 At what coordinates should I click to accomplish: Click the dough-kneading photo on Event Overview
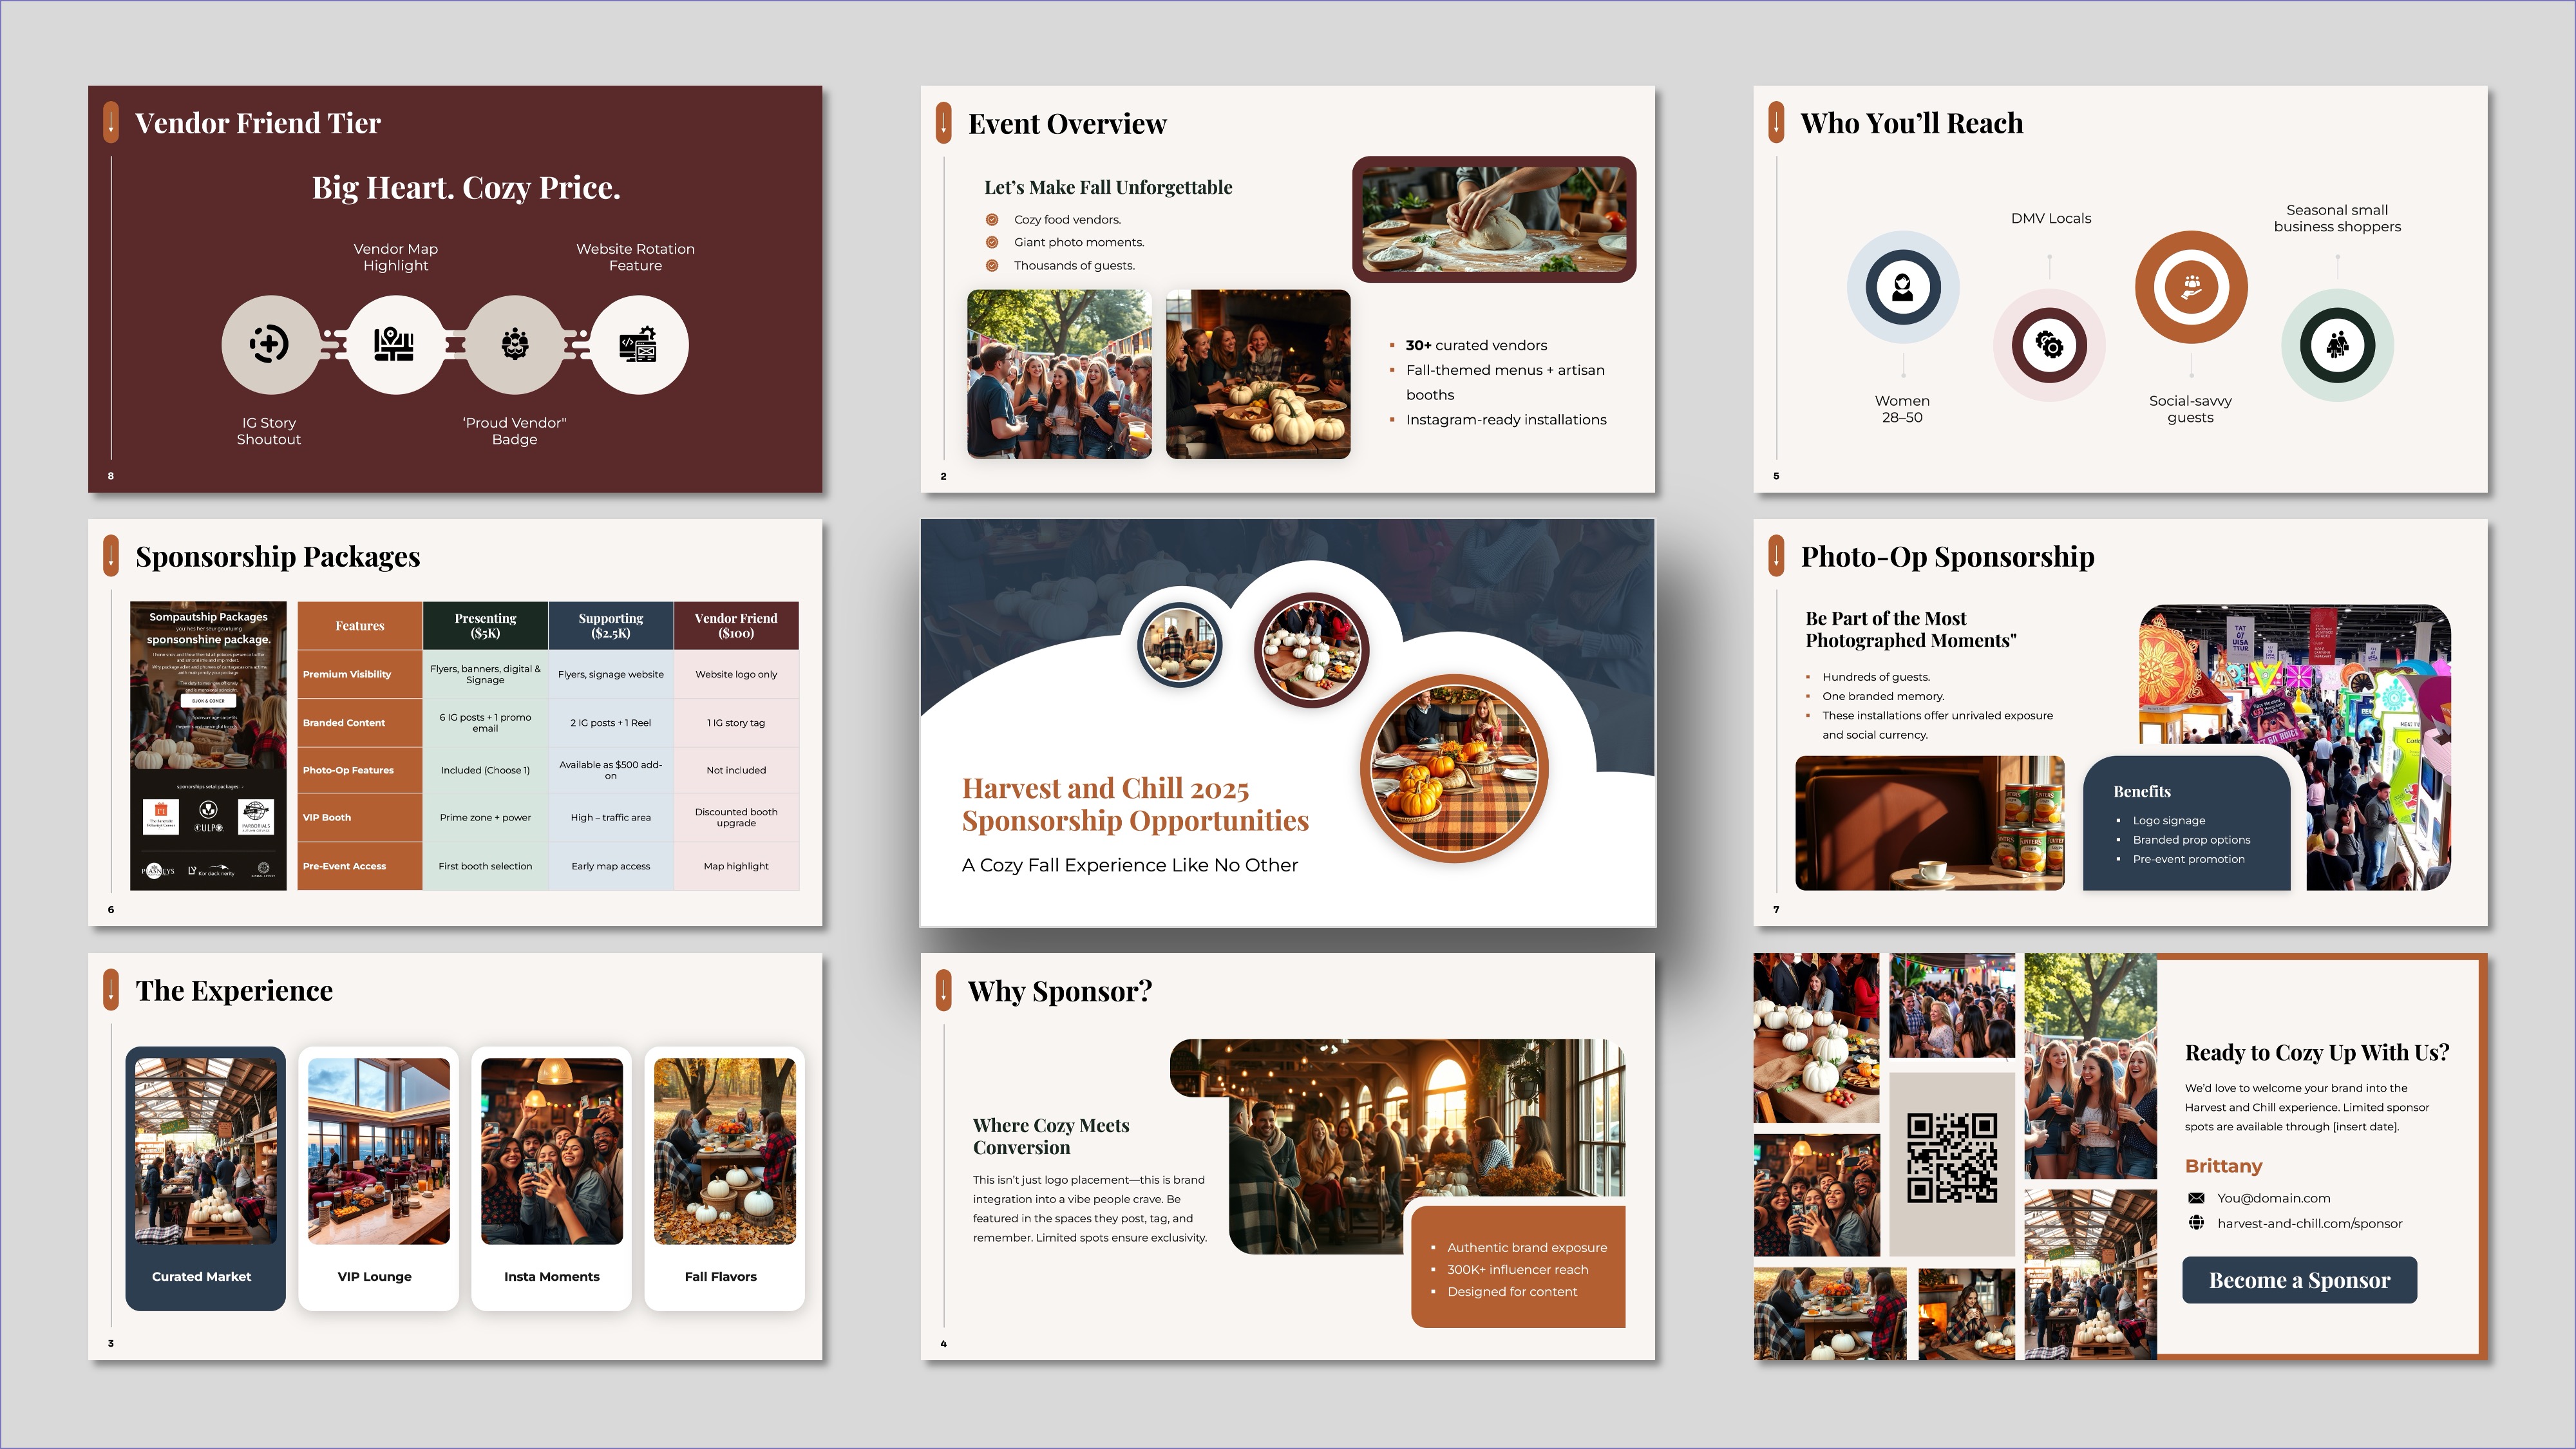coord(1494,219)
